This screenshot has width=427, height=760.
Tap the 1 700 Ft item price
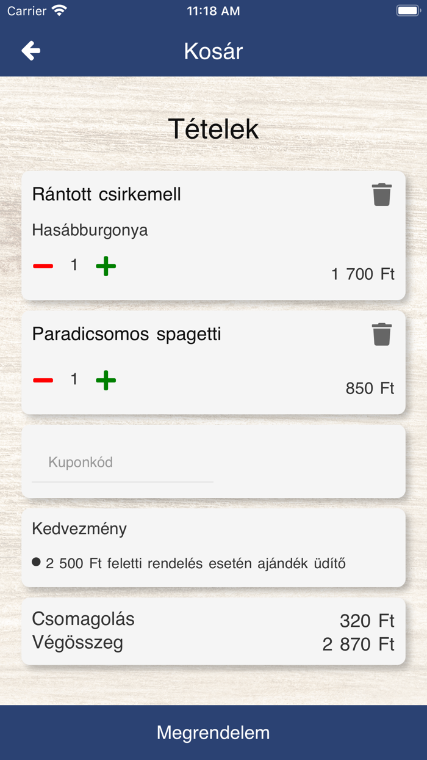[363, 274]
